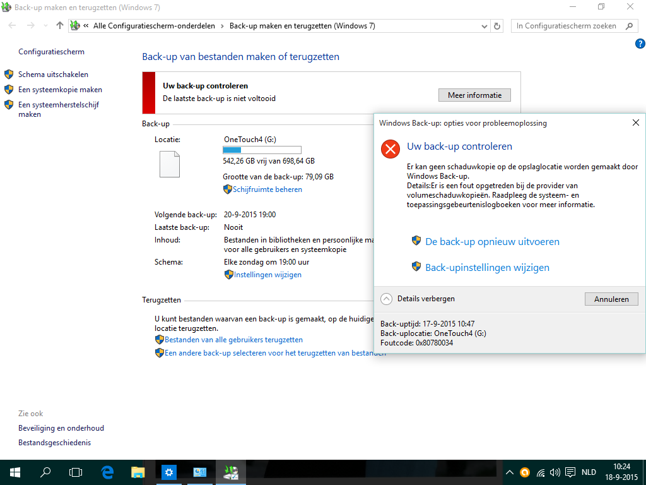Click '542,26 GB vrij van 698,64 GB' text

[x=269, y=161]
